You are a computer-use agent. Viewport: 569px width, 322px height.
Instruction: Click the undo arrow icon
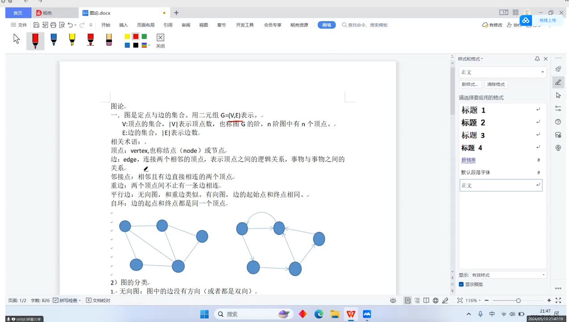point(70,25)
